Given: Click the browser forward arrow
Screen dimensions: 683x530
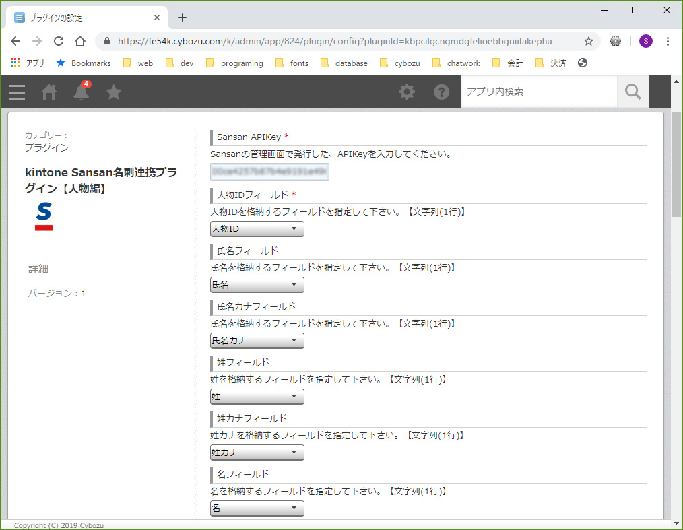Looking at the screenshot, I should coord(37,41).
